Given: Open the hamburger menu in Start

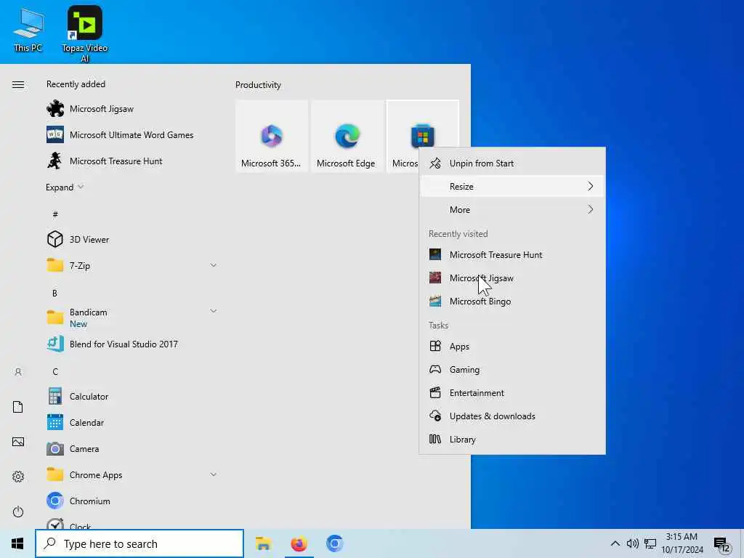Looking at the screenshot, I should pyautogui.click(x=18, y=85).
